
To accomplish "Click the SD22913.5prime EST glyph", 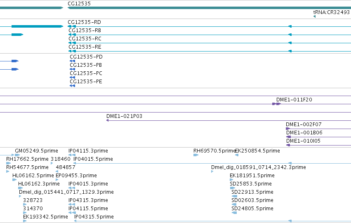I will tap(234, 196).
